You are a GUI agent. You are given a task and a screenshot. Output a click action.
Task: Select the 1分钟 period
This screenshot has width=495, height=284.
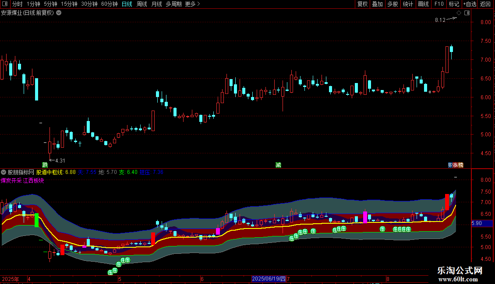click(33, 4)
